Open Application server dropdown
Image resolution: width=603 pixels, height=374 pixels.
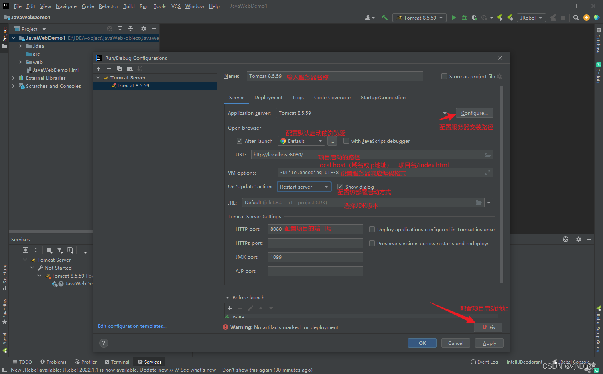tap(363, 113)
